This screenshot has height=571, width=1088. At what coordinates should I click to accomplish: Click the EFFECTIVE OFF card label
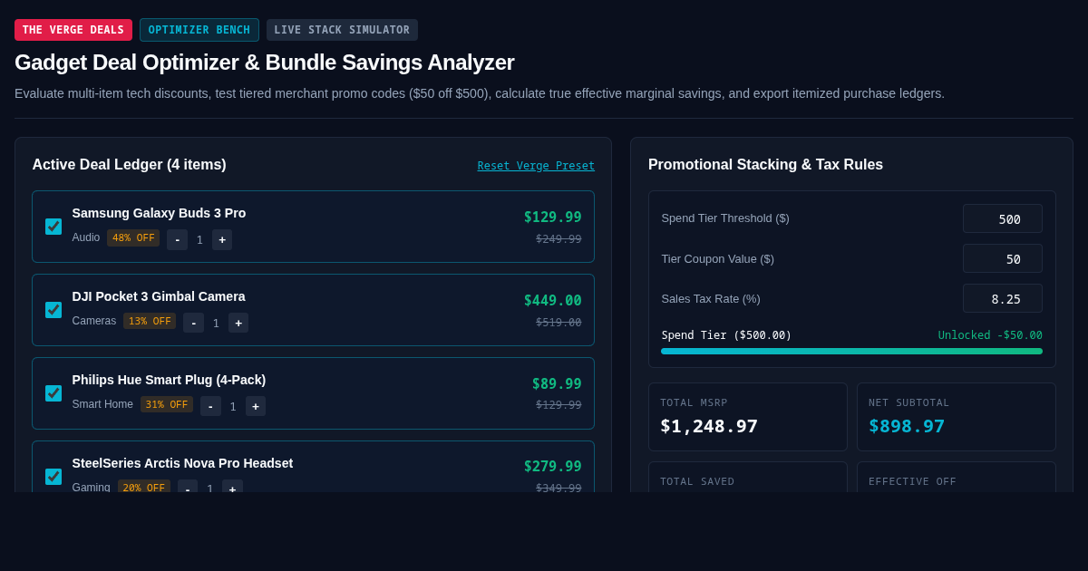912,481
